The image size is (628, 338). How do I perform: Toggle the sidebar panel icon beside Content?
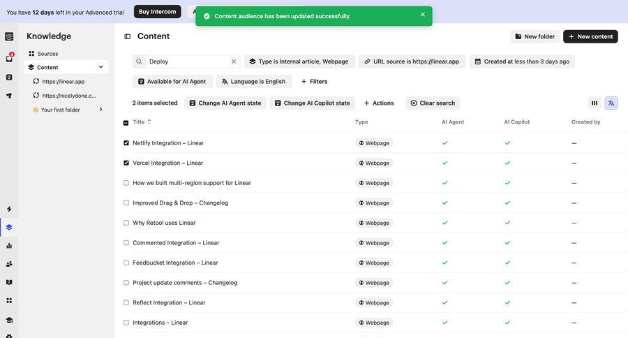(x=128, y=36)
